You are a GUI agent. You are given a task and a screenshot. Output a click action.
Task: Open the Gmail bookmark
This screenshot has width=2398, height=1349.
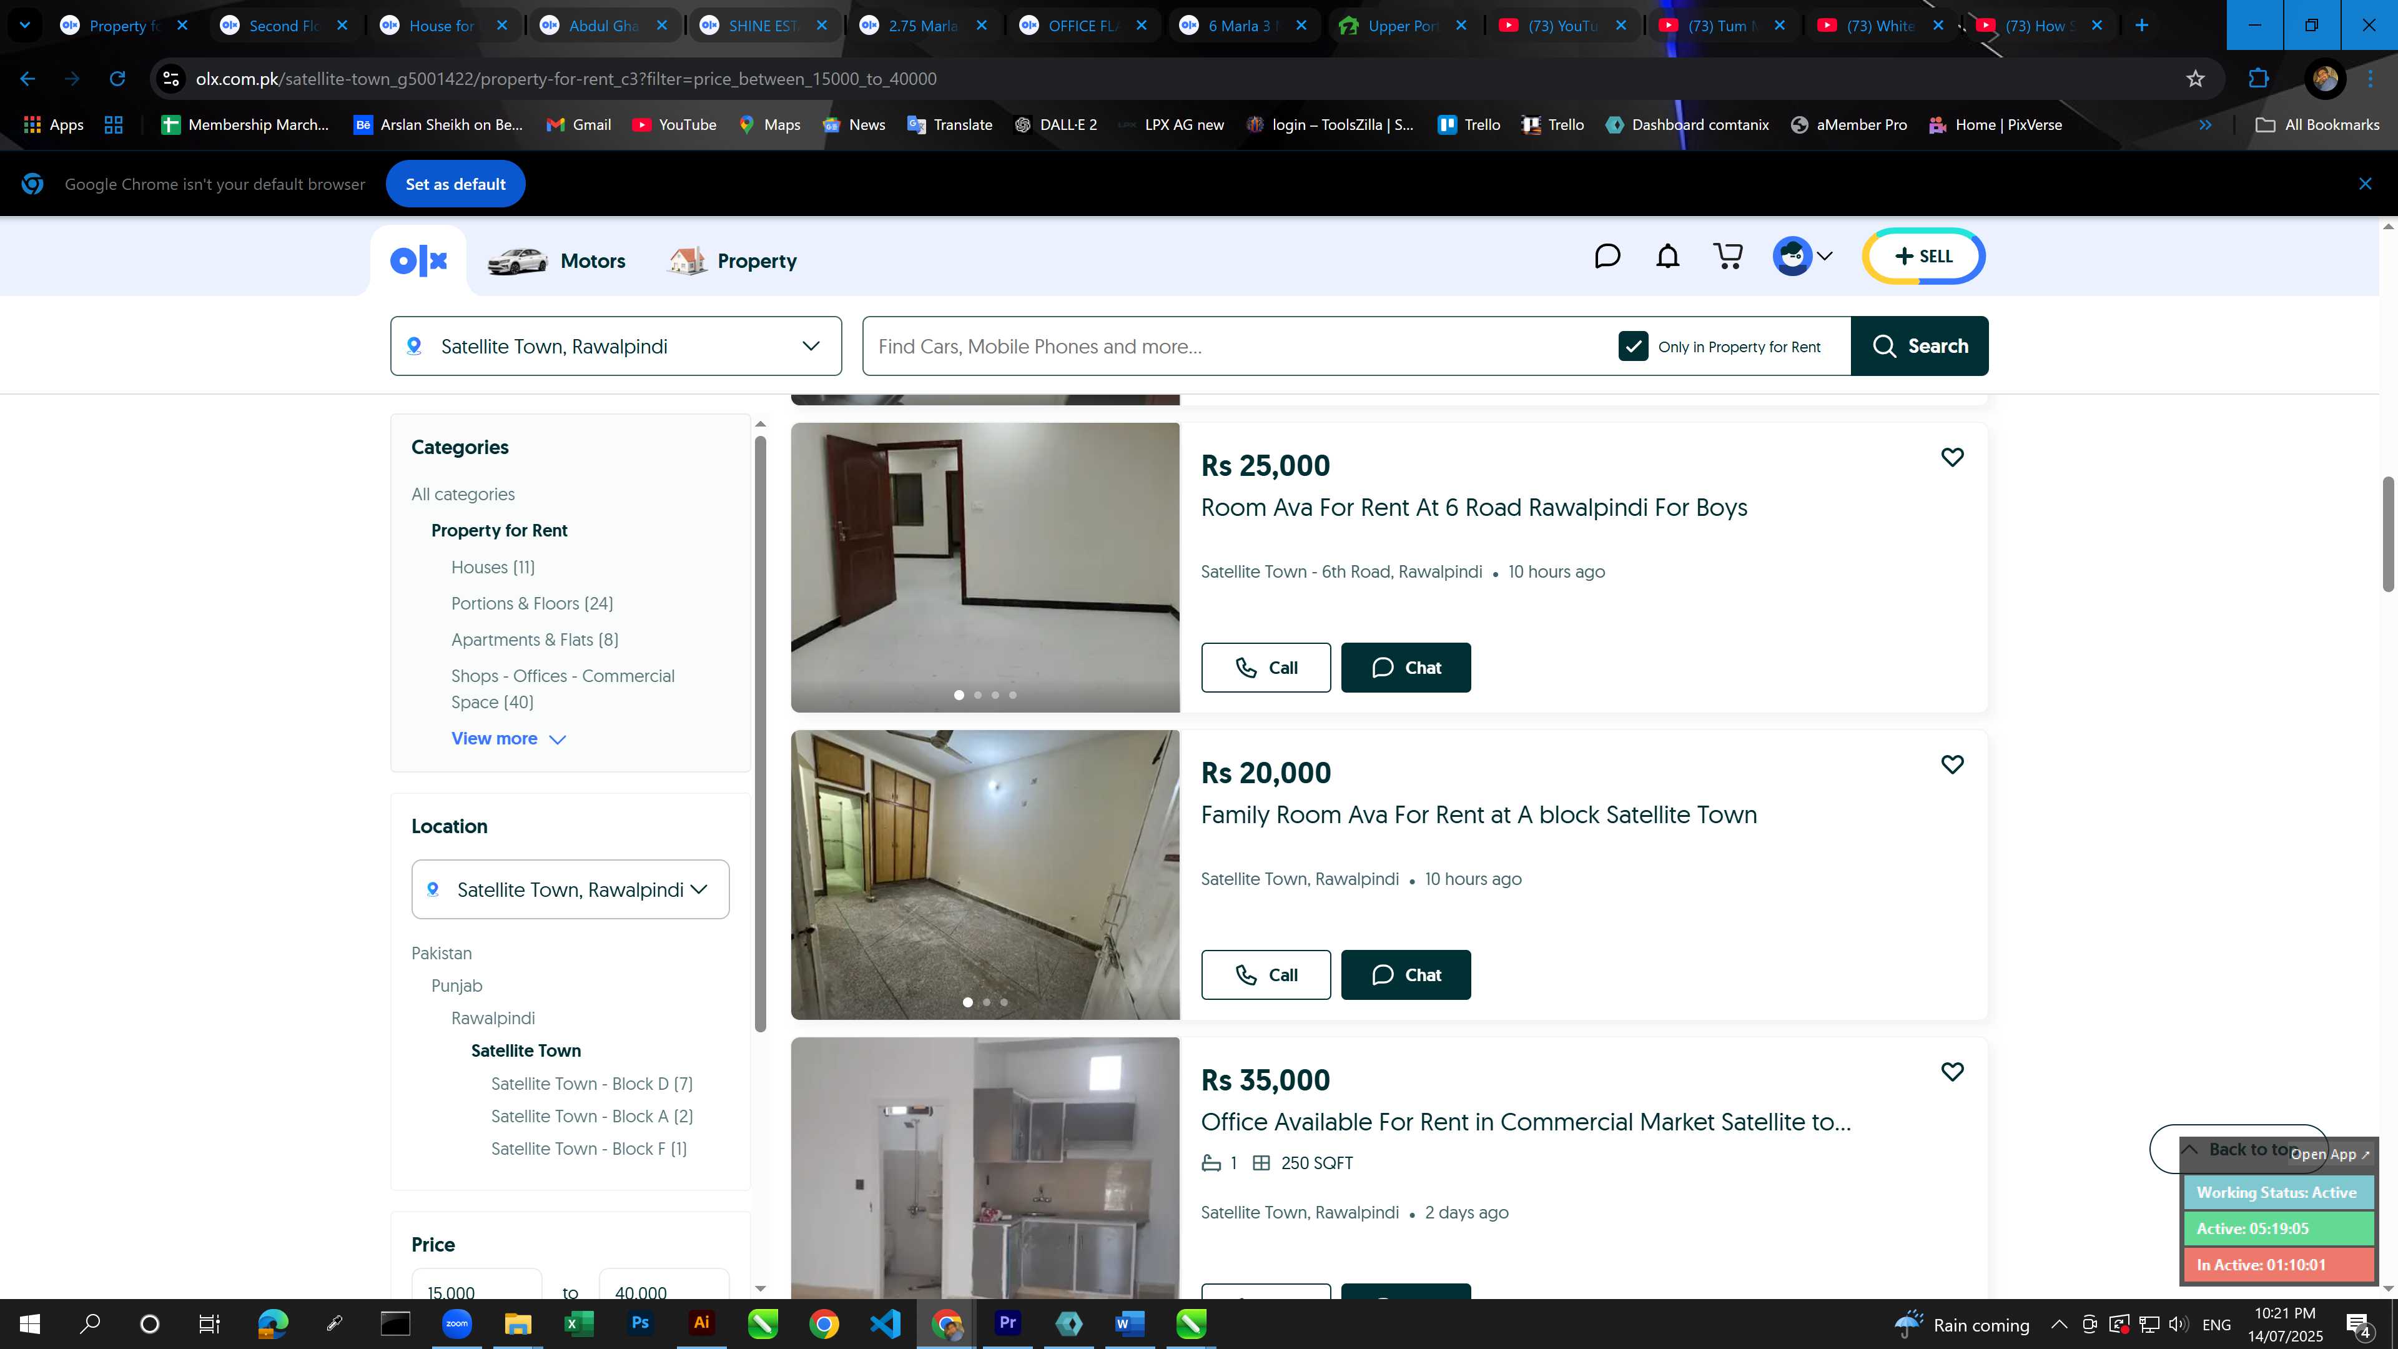(x=579, y=125)
